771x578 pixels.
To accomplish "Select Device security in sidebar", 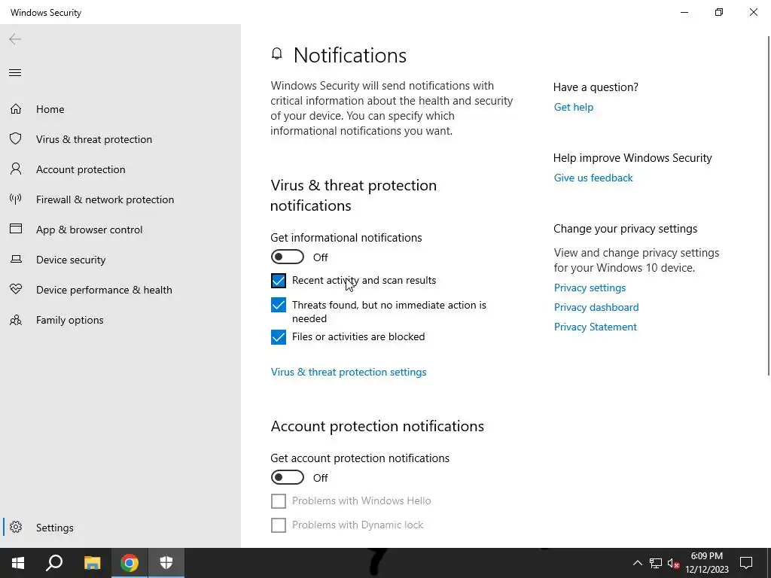I will [x=120, y=260].
